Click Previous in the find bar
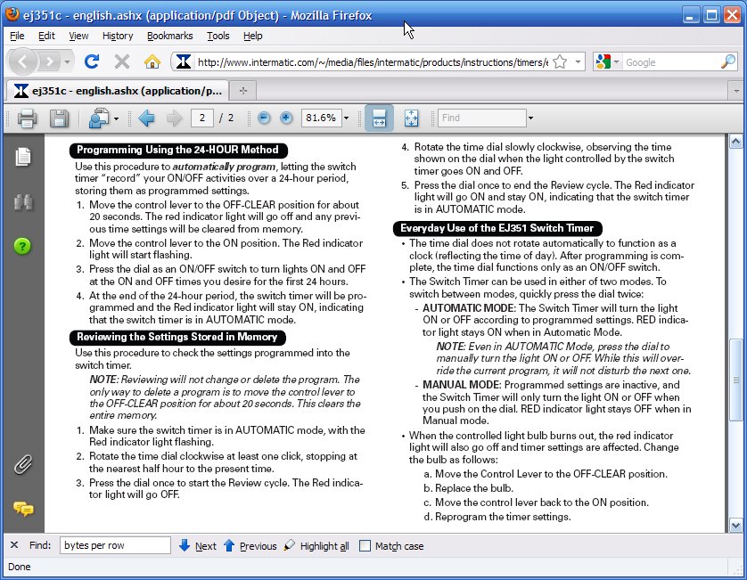 [x=250, y=546]
